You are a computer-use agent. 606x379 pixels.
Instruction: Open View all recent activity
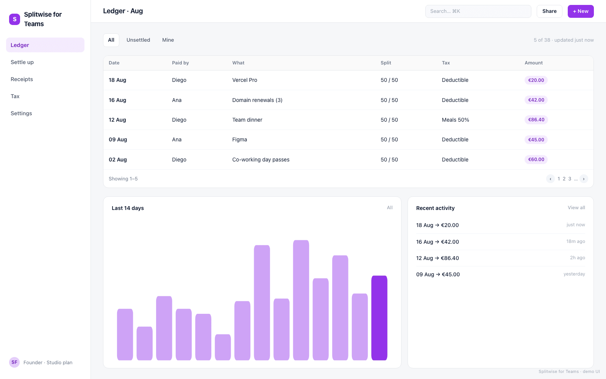pyautogui.click(x=576, y=208)
